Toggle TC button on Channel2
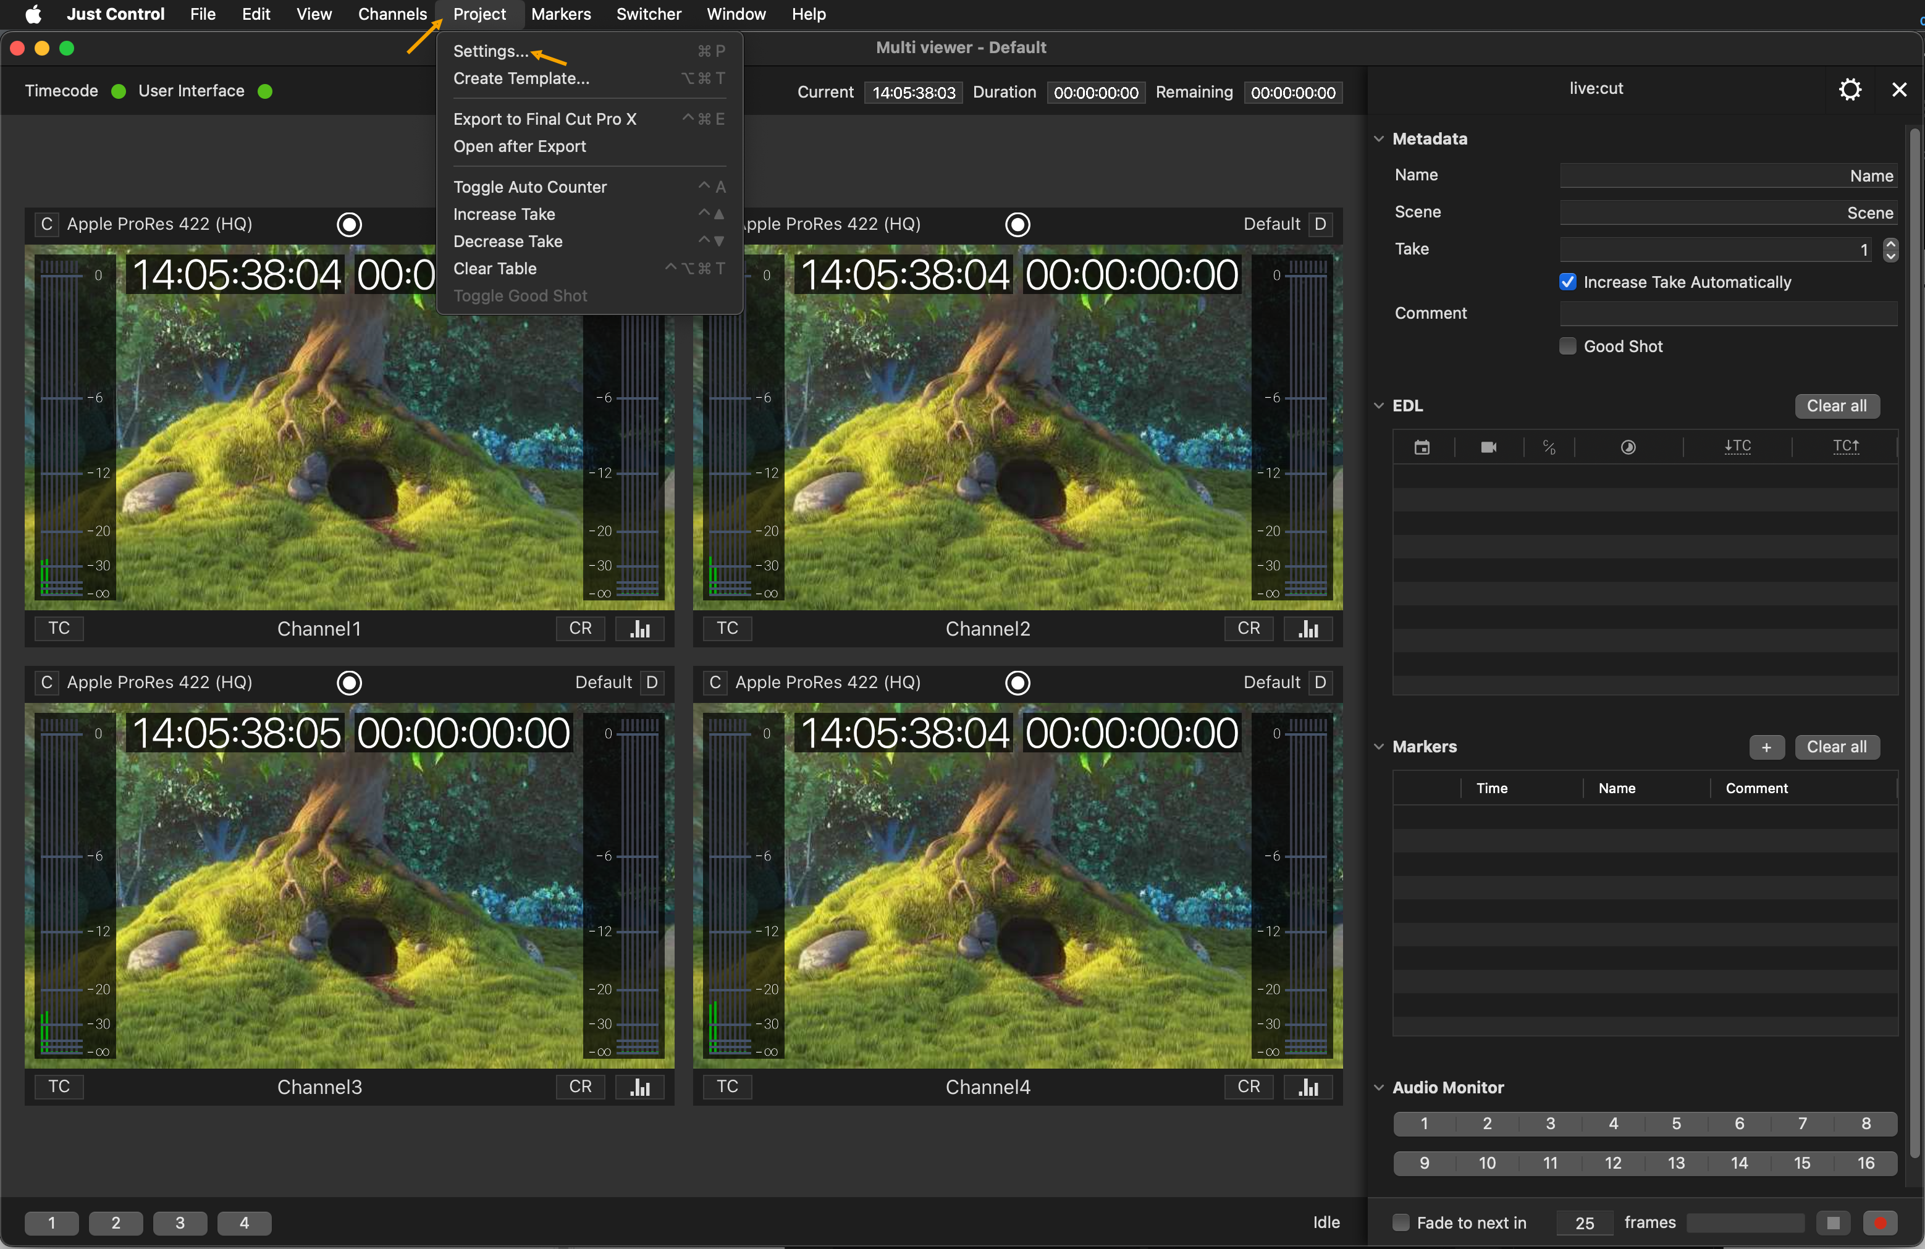Viewport: 1925px width, 1249px height. pyautogui.click(x=727, y=629)
